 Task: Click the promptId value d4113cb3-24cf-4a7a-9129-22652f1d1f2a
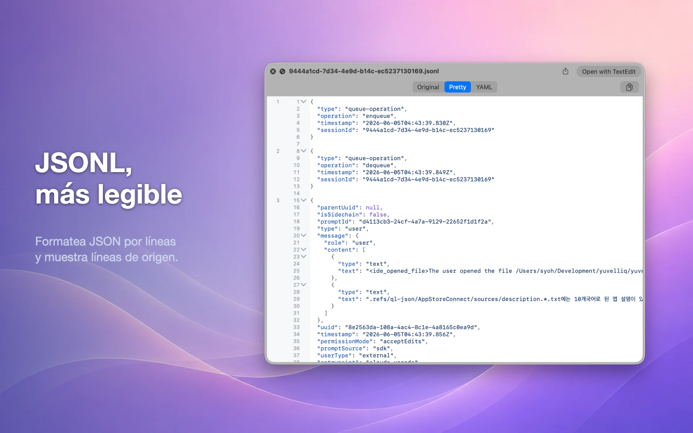(425, 222)
